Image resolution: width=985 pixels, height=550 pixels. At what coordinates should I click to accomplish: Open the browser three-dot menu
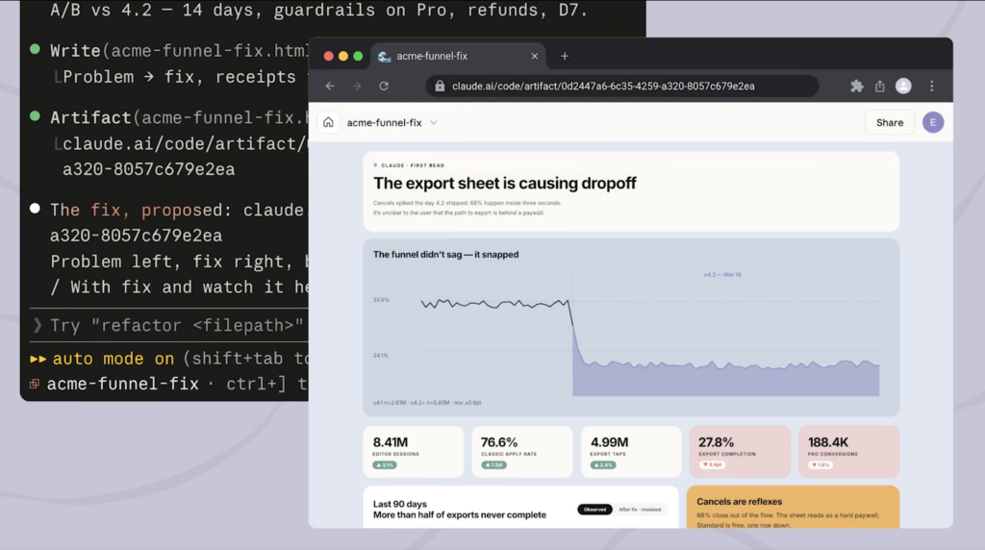tap(931, 86)
